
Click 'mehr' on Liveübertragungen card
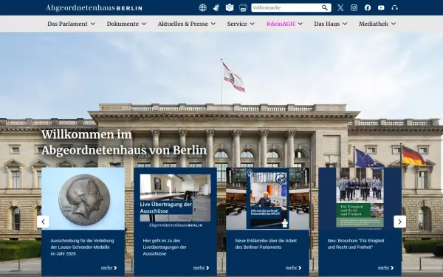pos(201,267)
